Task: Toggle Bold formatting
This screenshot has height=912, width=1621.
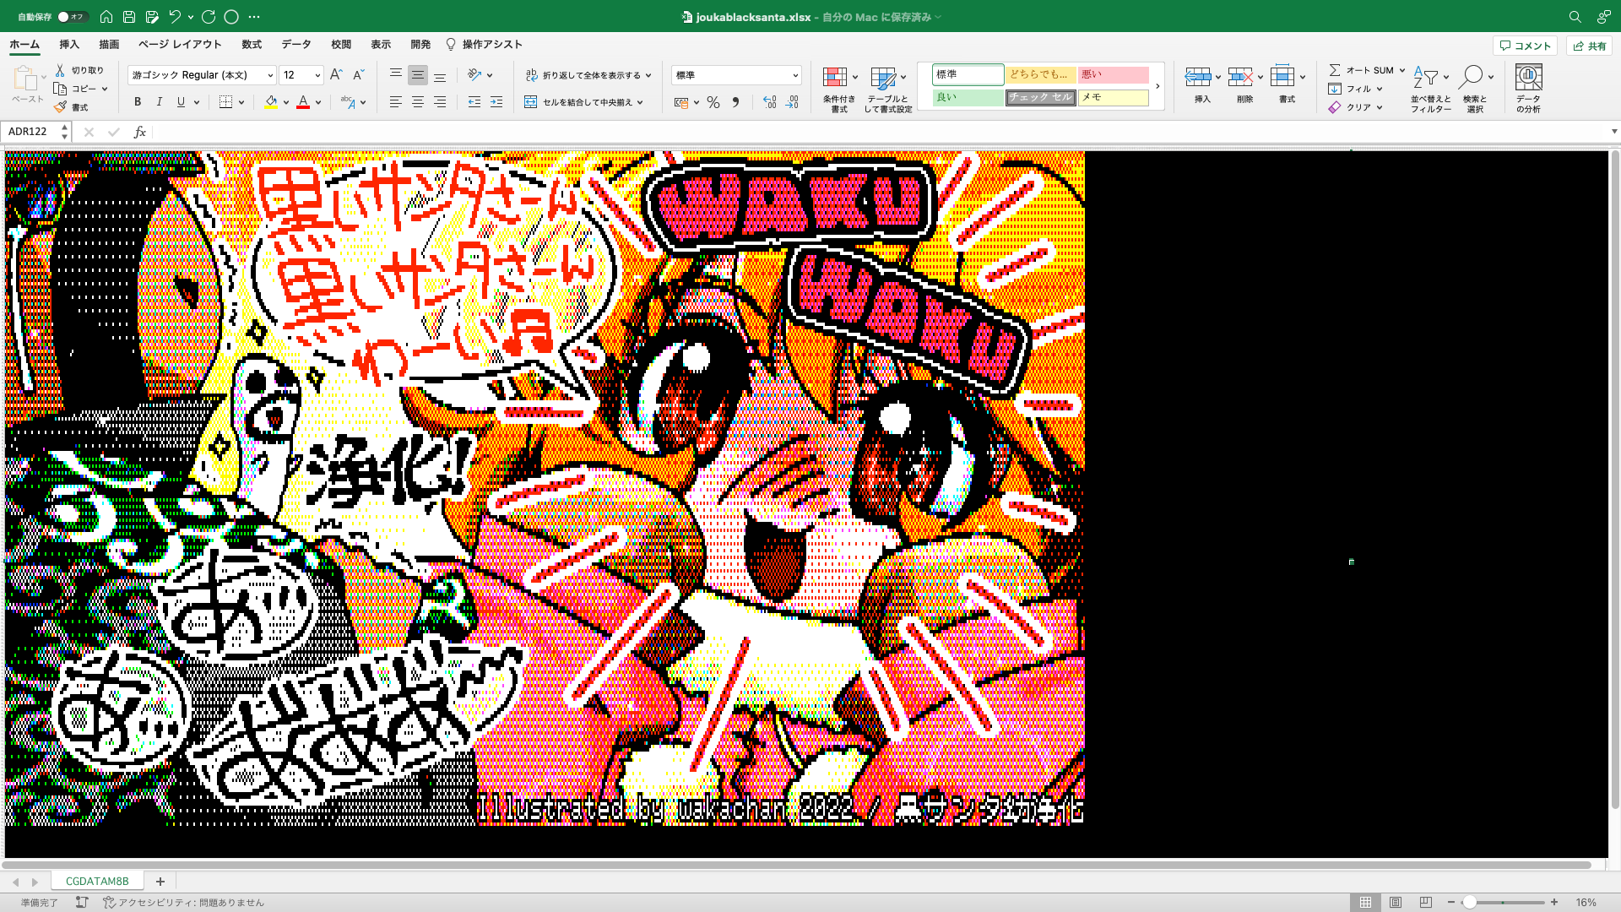Action: click(x=138, y=102)
